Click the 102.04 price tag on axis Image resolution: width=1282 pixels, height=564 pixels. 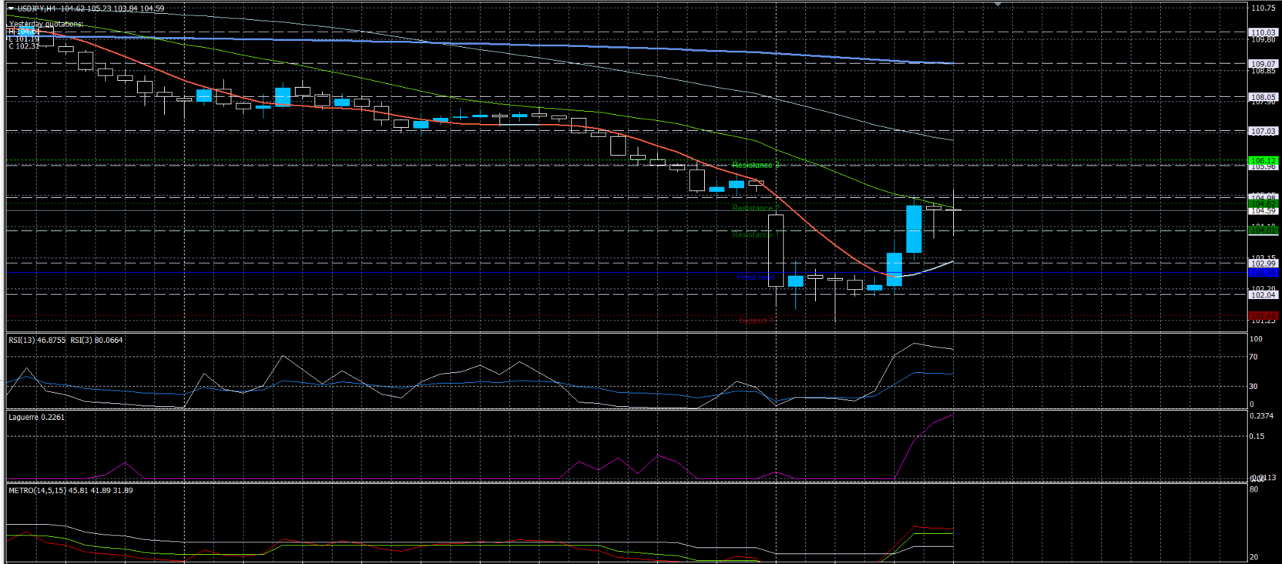point(1263,295)
